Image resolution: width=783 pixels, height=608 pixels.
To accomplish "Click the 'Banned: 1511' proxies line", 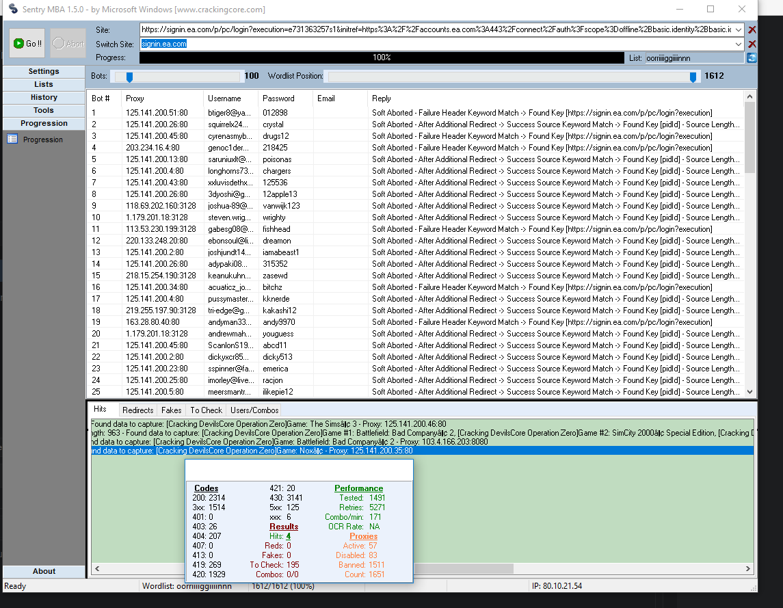I will 362,564.
